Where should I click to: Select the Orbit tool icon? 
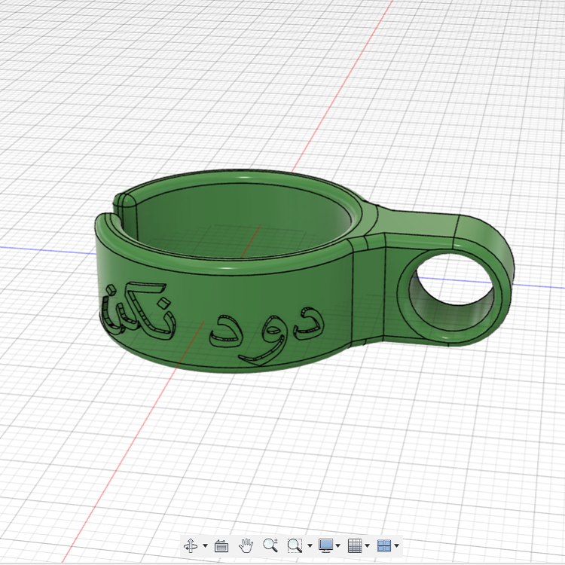(x=191, y=545)
